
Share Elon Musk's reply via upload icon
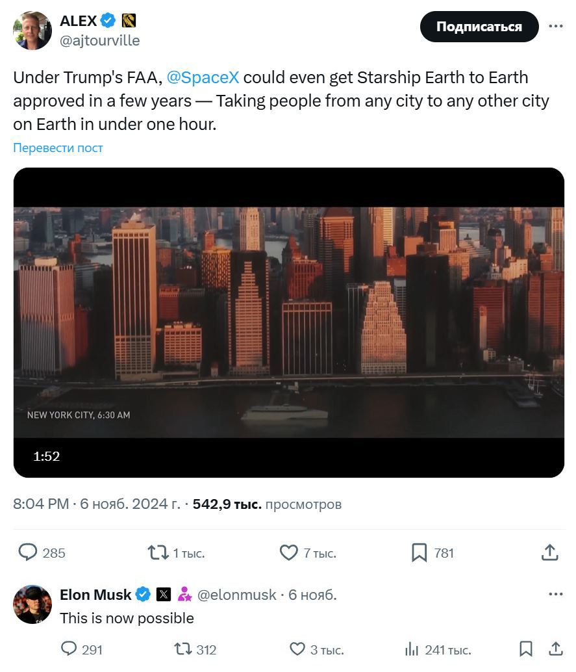coord(556,649)
